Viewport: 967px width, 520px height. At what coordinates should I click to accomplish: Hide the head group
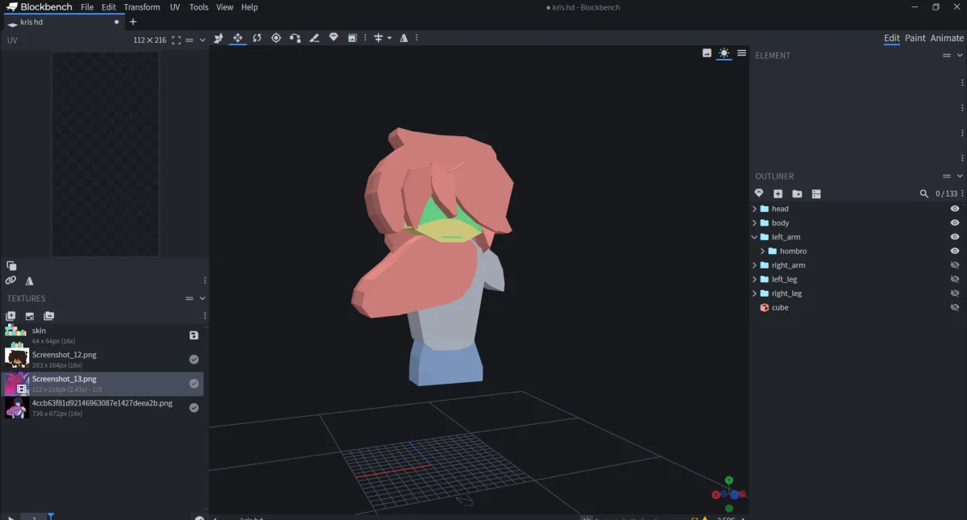[x=955, y=209]
